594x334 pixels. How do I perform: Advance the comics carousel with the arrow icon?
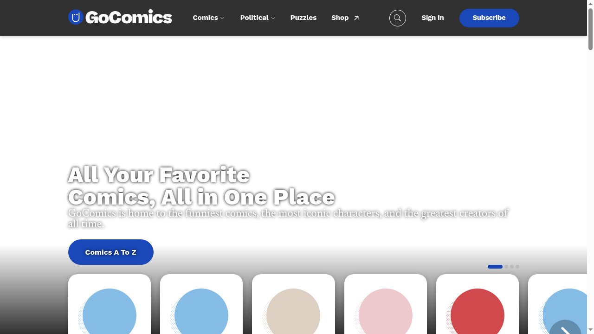click(x=565, y=331)
